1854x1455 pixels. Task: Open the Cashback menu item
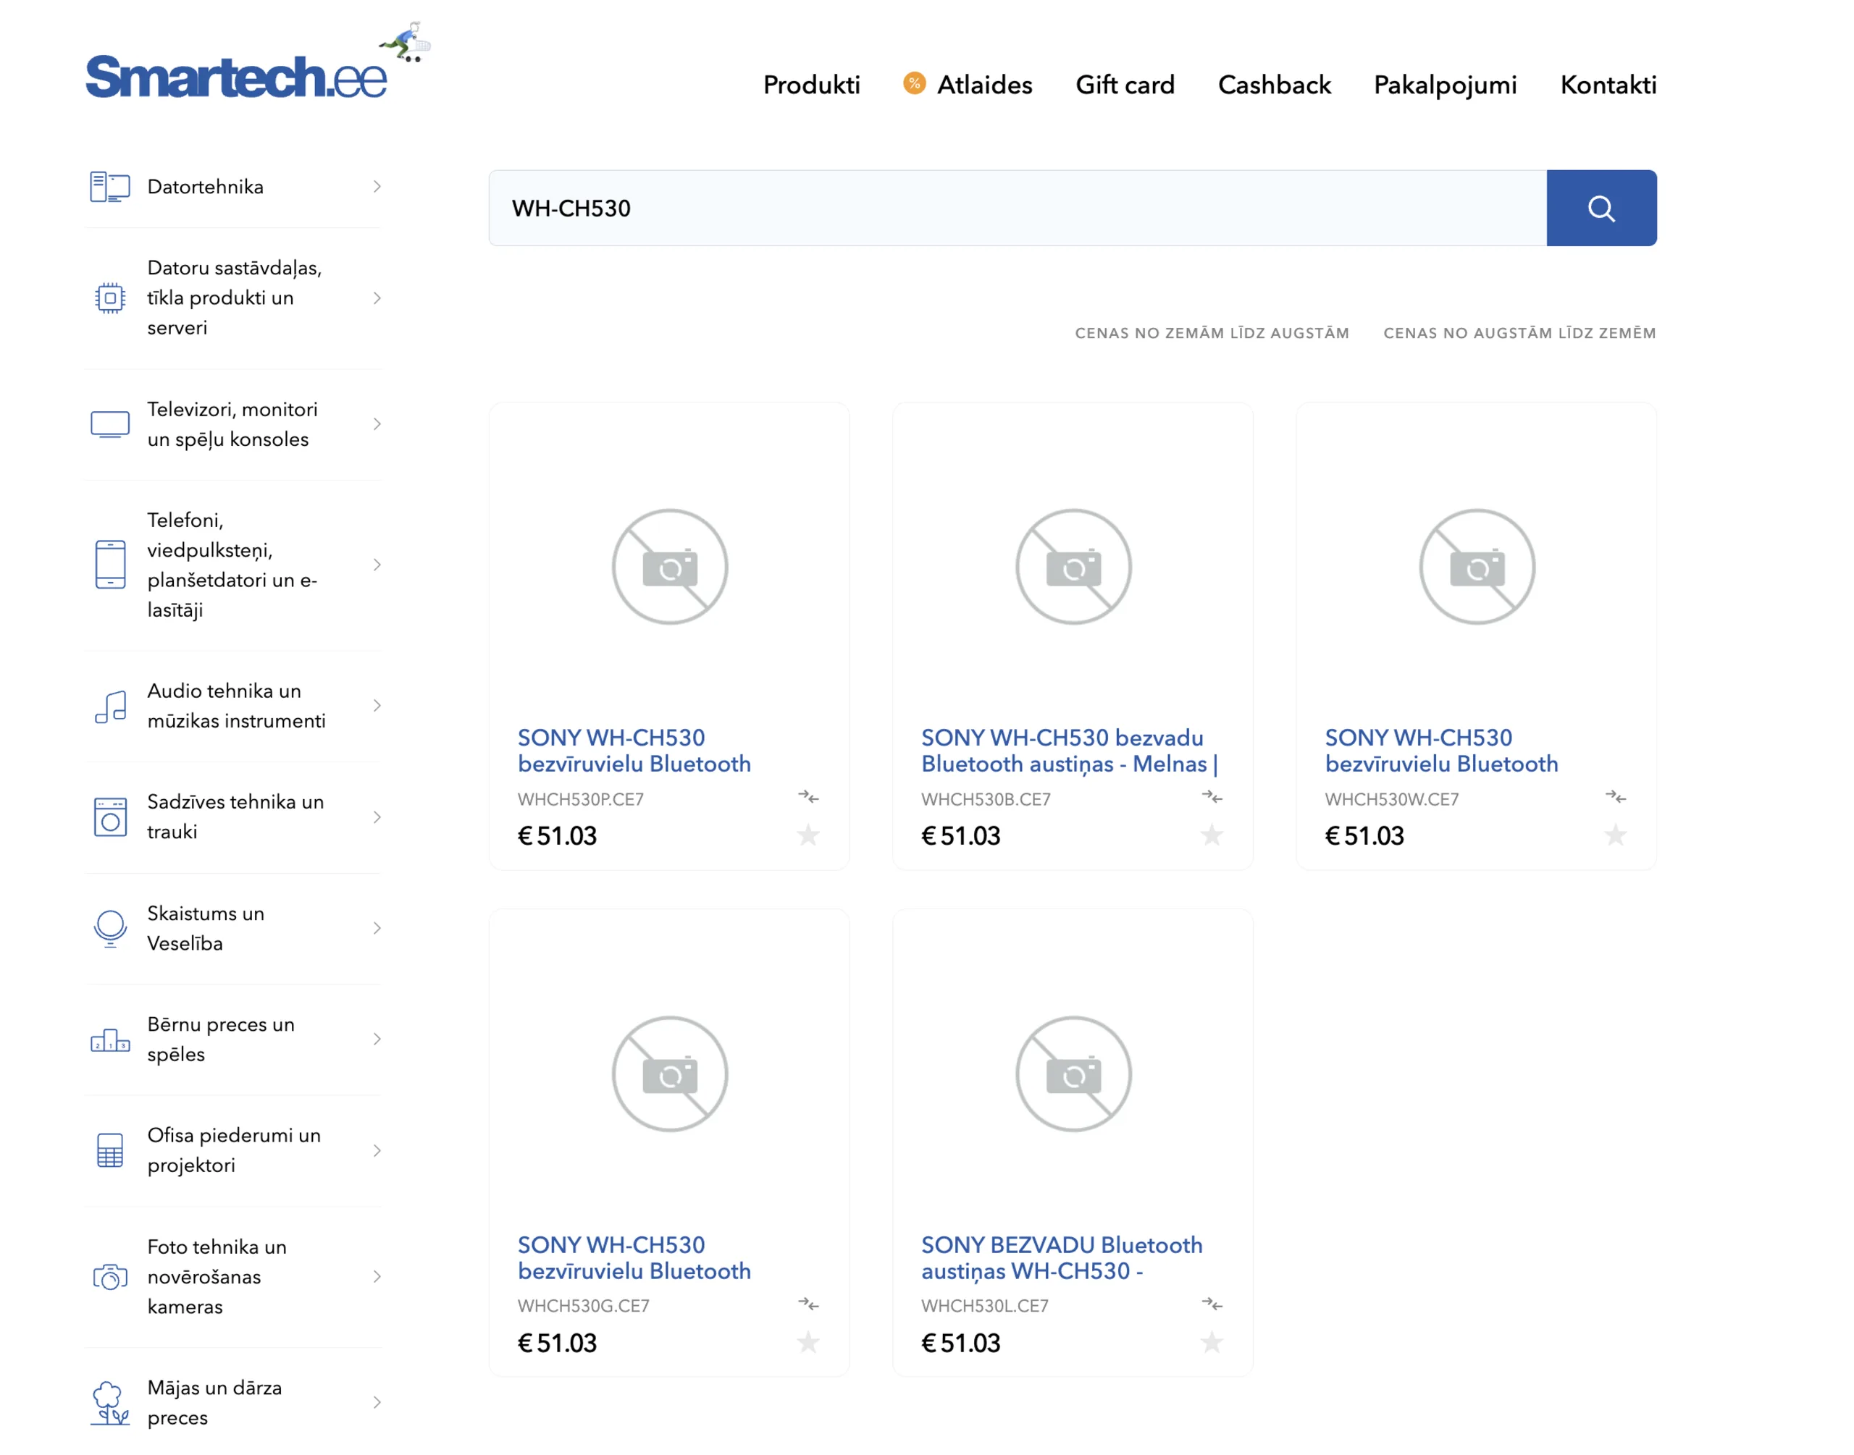(x=1274, y=85)
